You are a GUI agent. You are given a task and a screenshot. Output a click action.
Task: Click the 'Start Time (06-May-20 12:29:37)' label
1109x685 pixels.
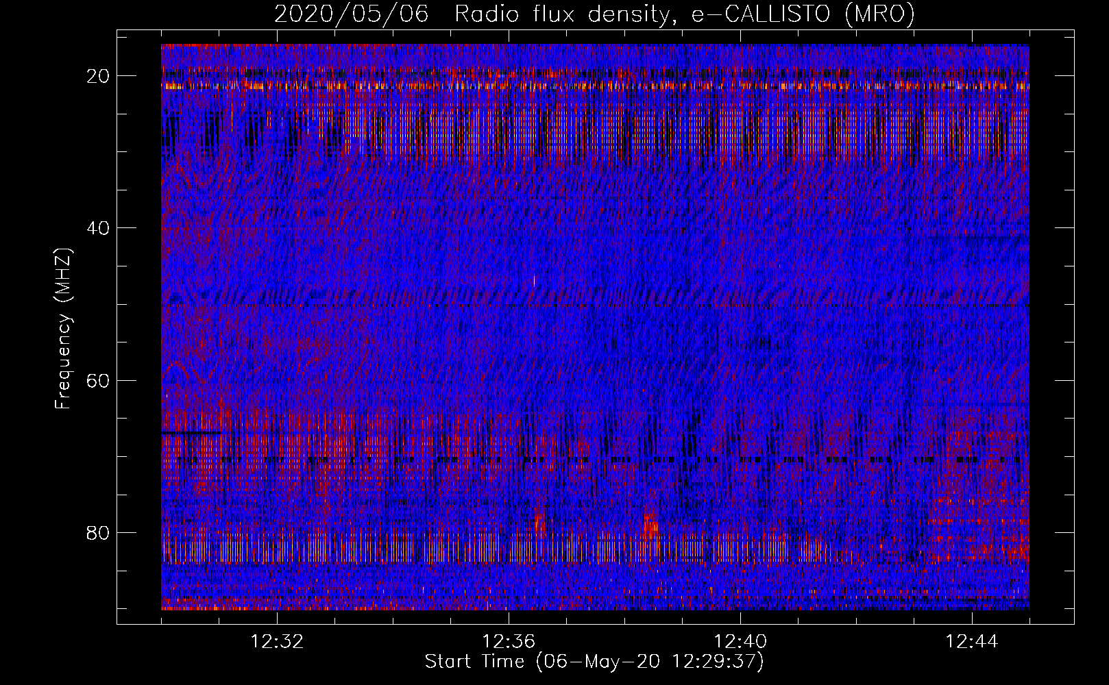point(594,662)
